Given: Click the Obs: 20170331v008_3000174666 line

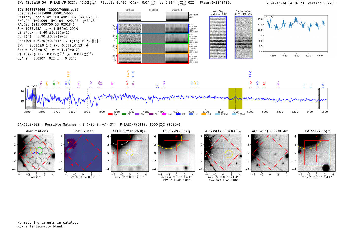Looking at the screenshot, I should 45,13.
